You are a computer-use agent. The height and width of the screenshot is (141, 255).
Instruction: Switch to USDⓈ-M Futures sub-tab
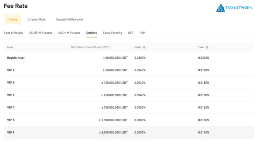pyautogui.click(x=40, y=33)
